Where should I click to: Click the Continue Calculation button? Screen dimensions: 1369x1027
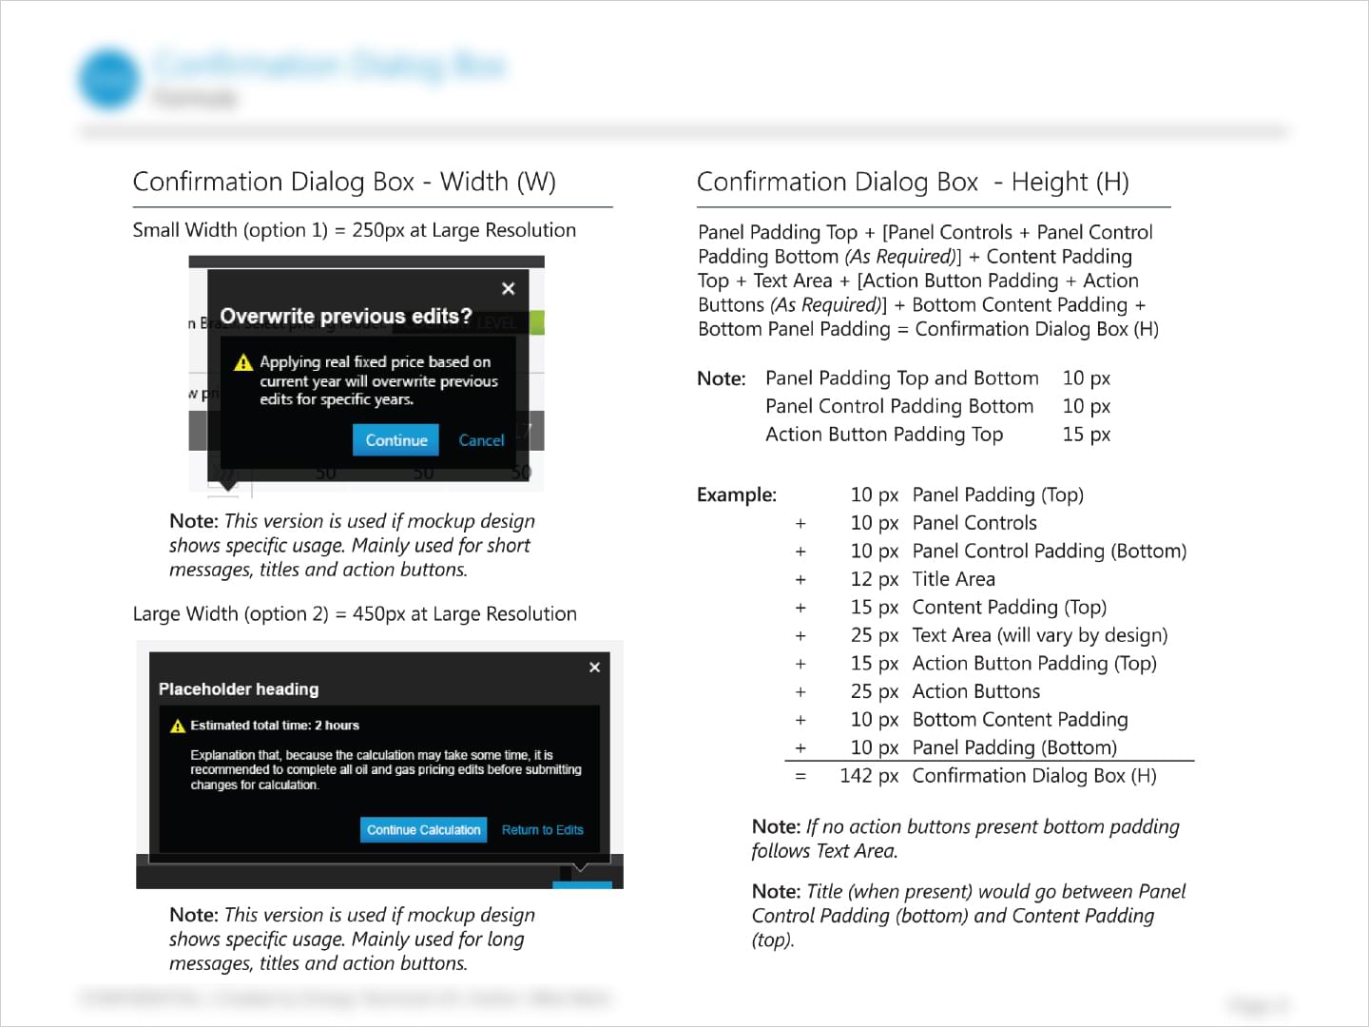pos(424,830)
